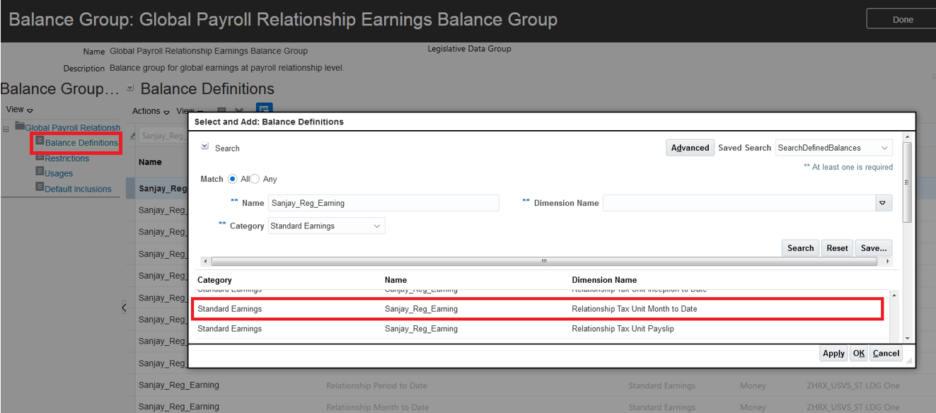The width and height of the screenshot is (936, 413).
Task: Click the blue Select and Add toolbar icon
Action: pos(264,110)
